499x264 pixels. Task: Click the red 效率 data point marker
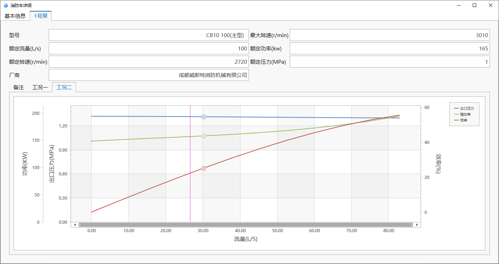(x=204, y=168)
